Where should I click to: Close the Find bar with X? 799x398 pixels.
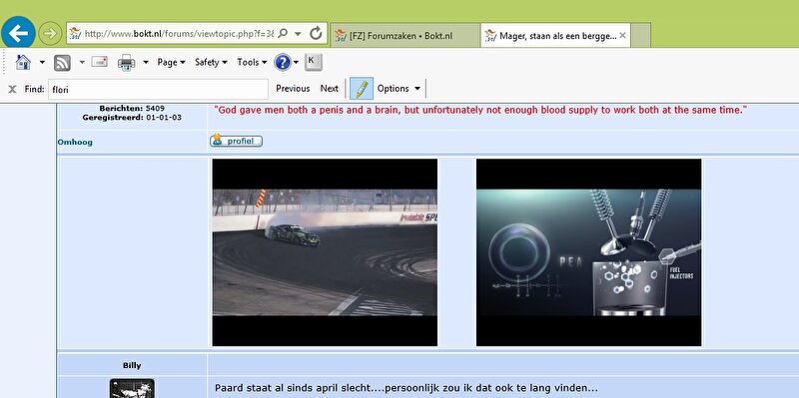pos(12,89)
